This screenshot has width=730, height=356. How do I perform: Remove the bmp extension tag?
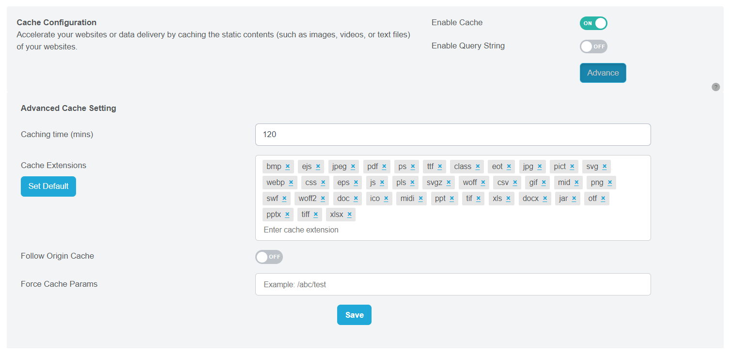(287, 167)
